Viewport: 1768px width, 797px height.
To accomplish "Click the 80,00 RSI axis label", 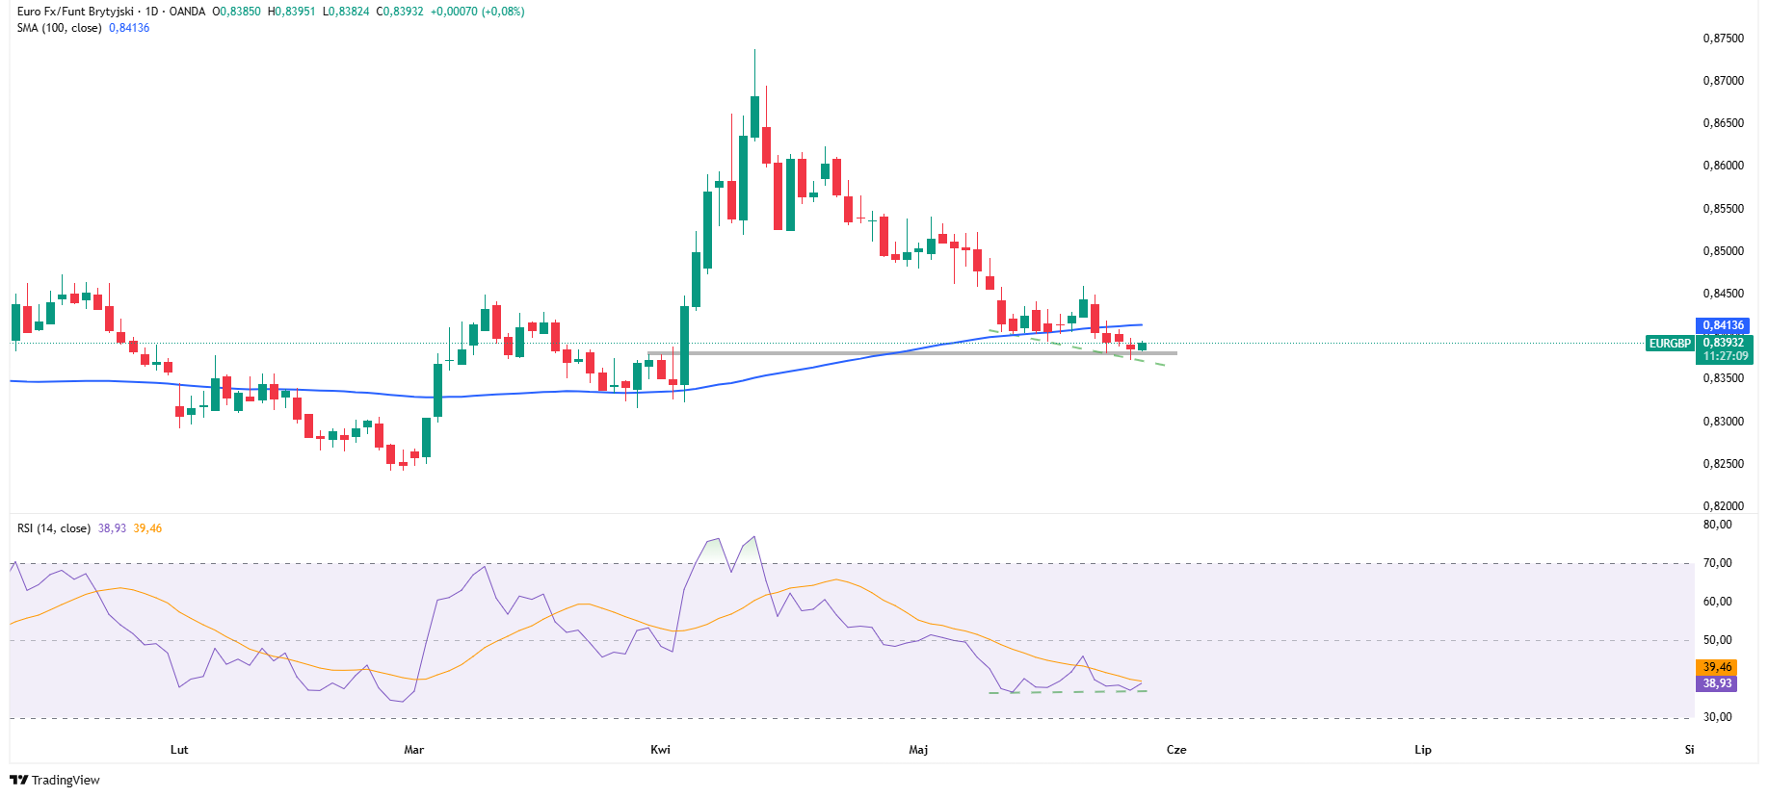I will pos(1717,525).
